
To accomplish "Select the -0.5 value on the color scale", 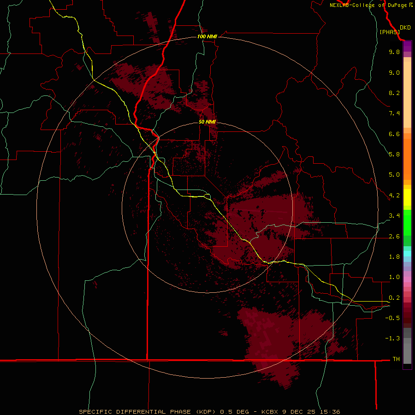I will [x=392, y=318].
